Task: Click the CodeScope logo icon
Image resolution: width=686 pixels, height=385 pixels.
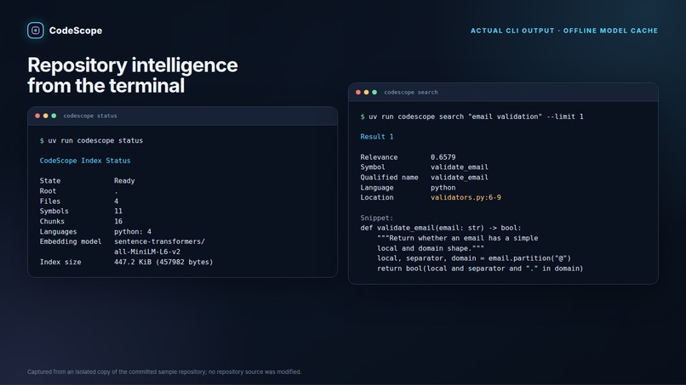Action: pyautogui.click(x=36, y=31)
